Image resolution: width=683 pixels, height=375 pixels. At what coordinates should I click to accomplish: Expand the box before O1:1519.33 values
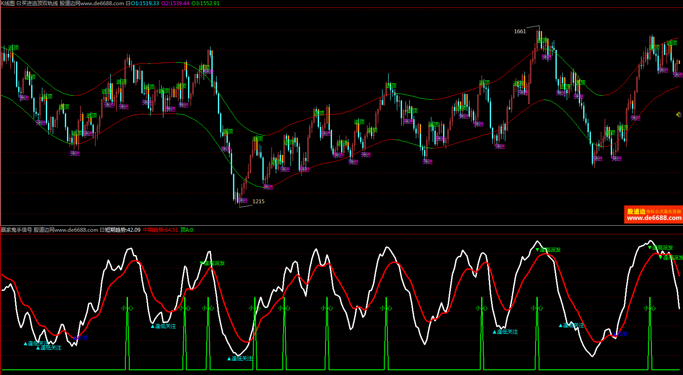pos(128,3)
